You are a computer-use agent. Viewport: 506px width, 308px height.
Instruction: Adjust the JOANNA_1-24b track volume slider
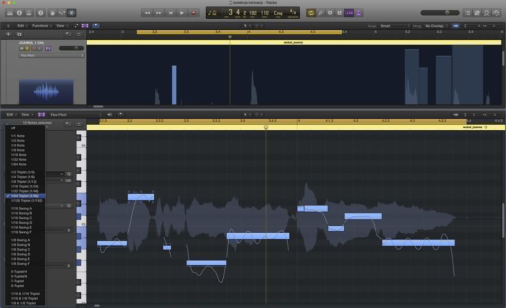click(71, 49)
